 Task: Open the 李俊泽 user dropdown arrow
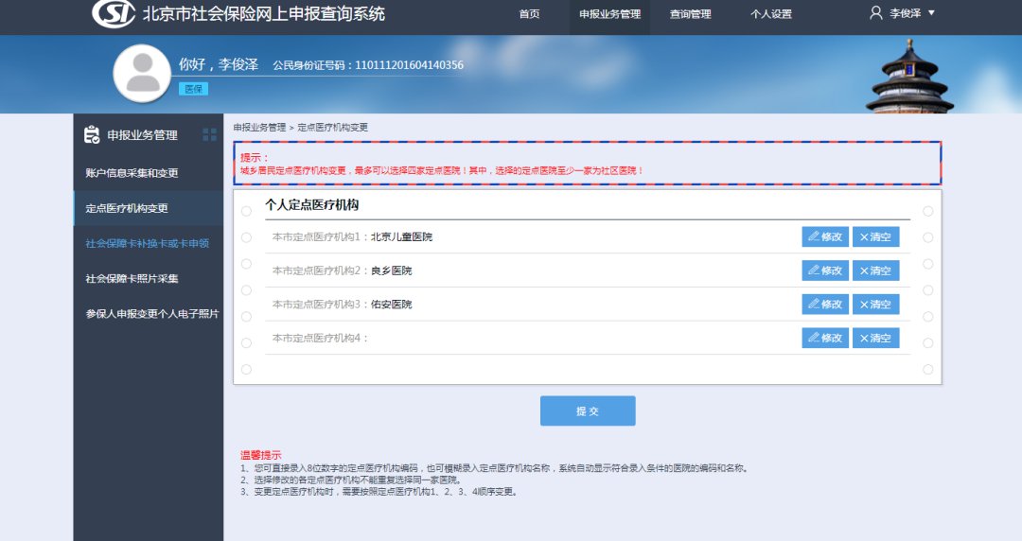[x=931, y=13]
